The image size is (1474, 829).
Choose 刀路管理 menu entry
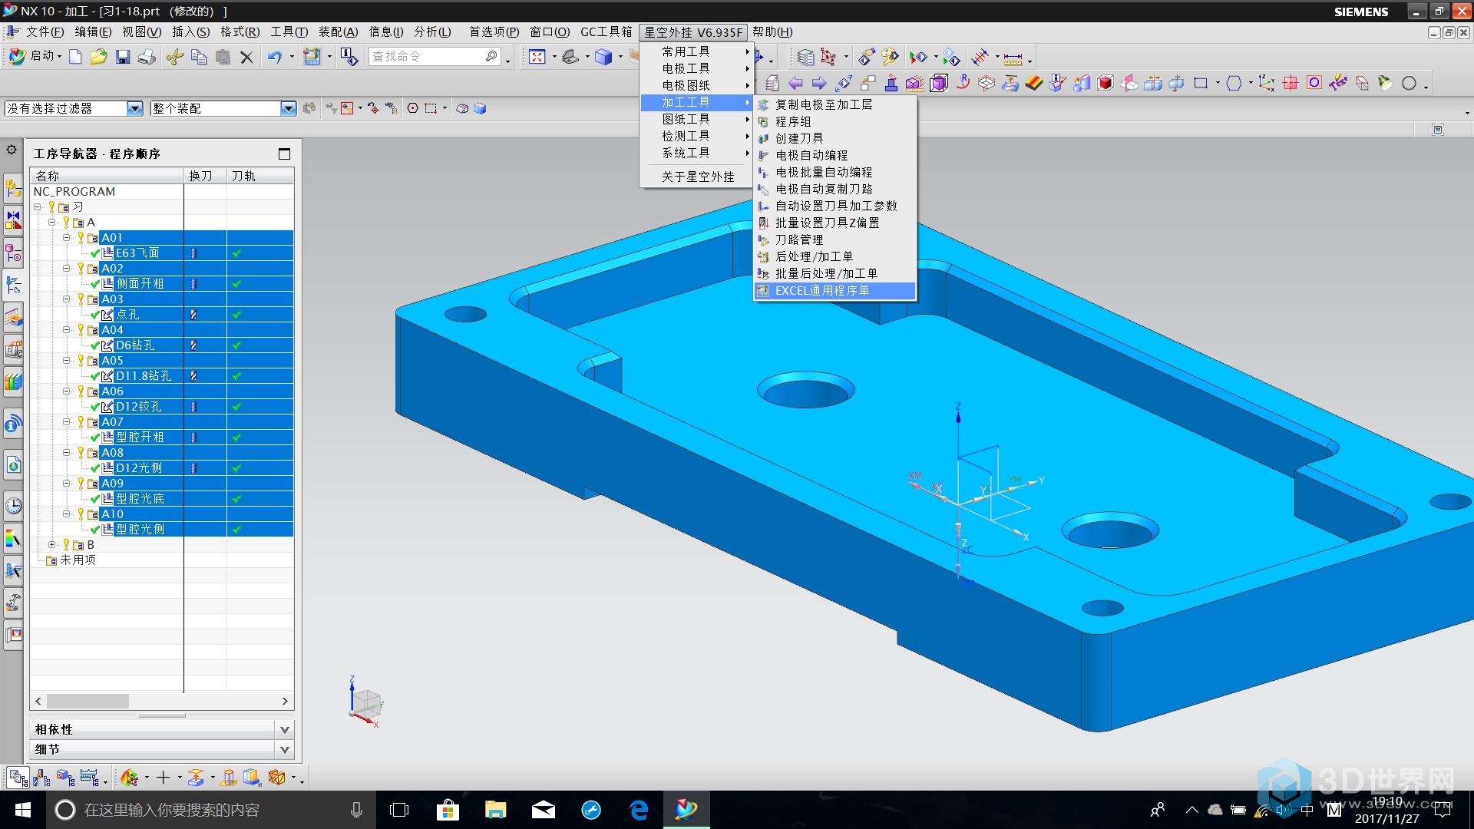coord(834,239)
